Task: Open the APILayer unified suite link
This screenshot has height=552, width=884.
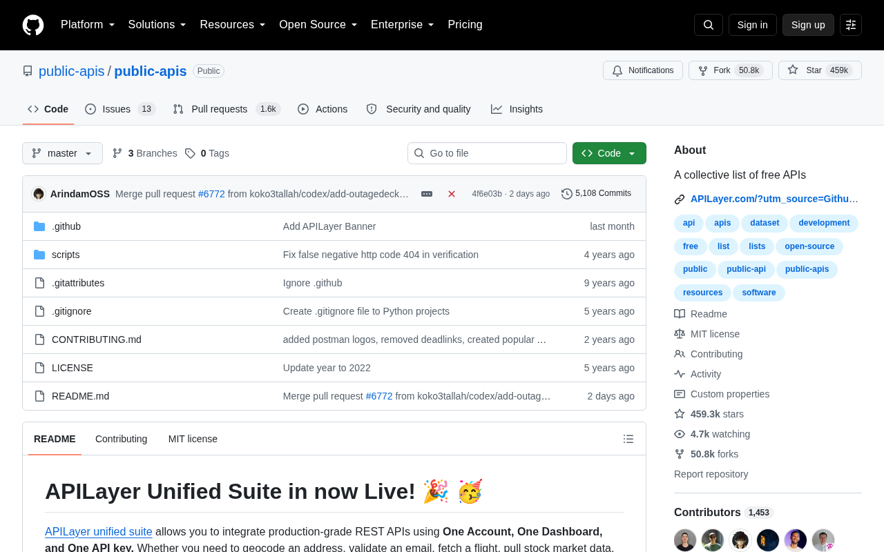Action: point(99,531)
